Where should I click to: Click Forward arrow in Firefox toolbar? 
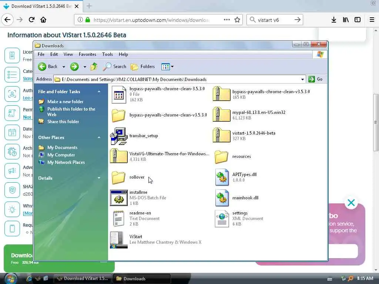coord(20,20)
